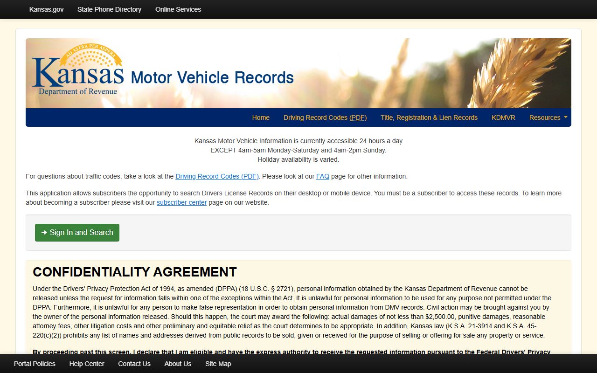Click the Kansas Department of Revenue logo

point(78,70)
